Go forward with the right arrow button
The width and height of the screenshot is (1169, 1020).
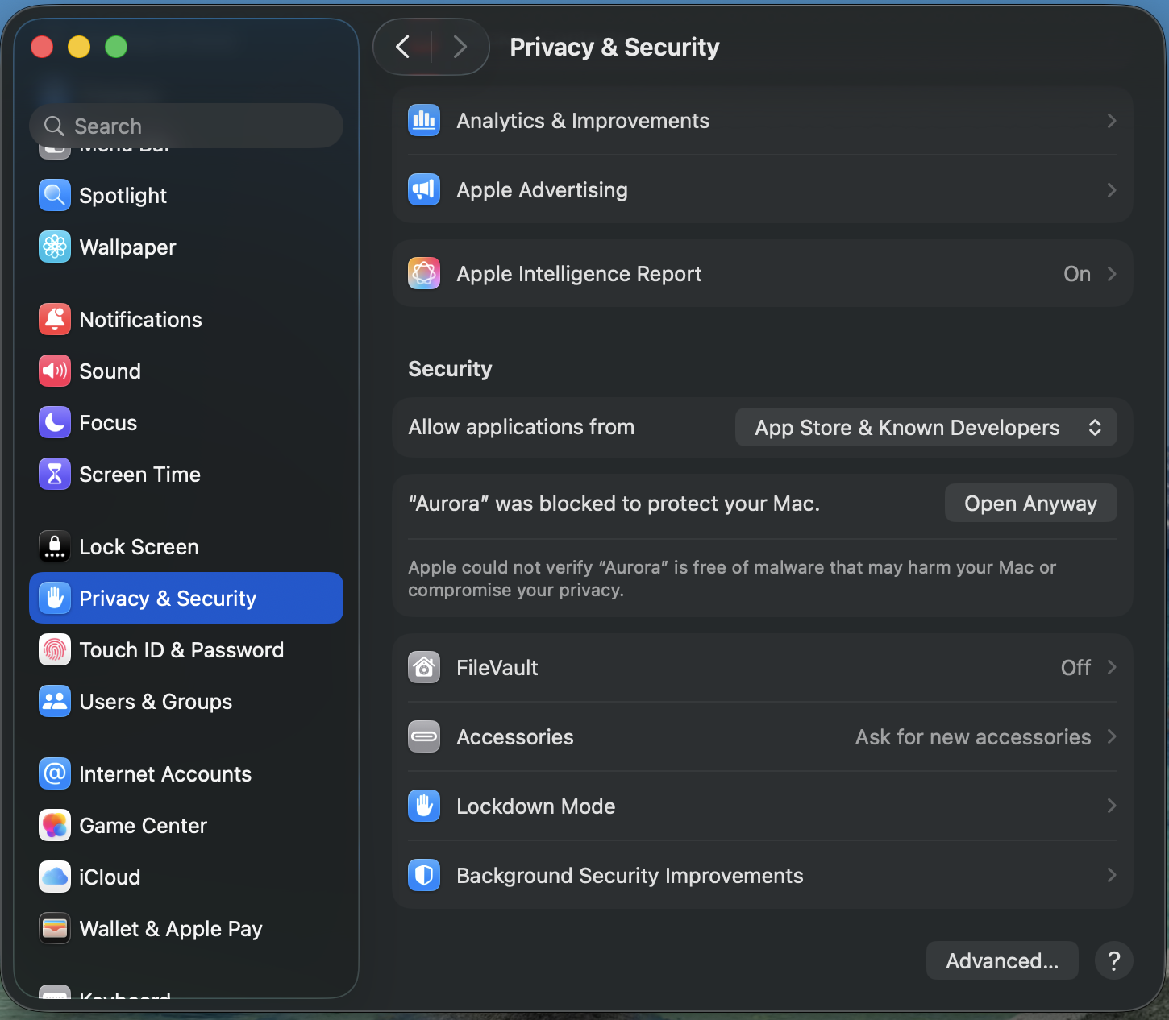(460, 47)
